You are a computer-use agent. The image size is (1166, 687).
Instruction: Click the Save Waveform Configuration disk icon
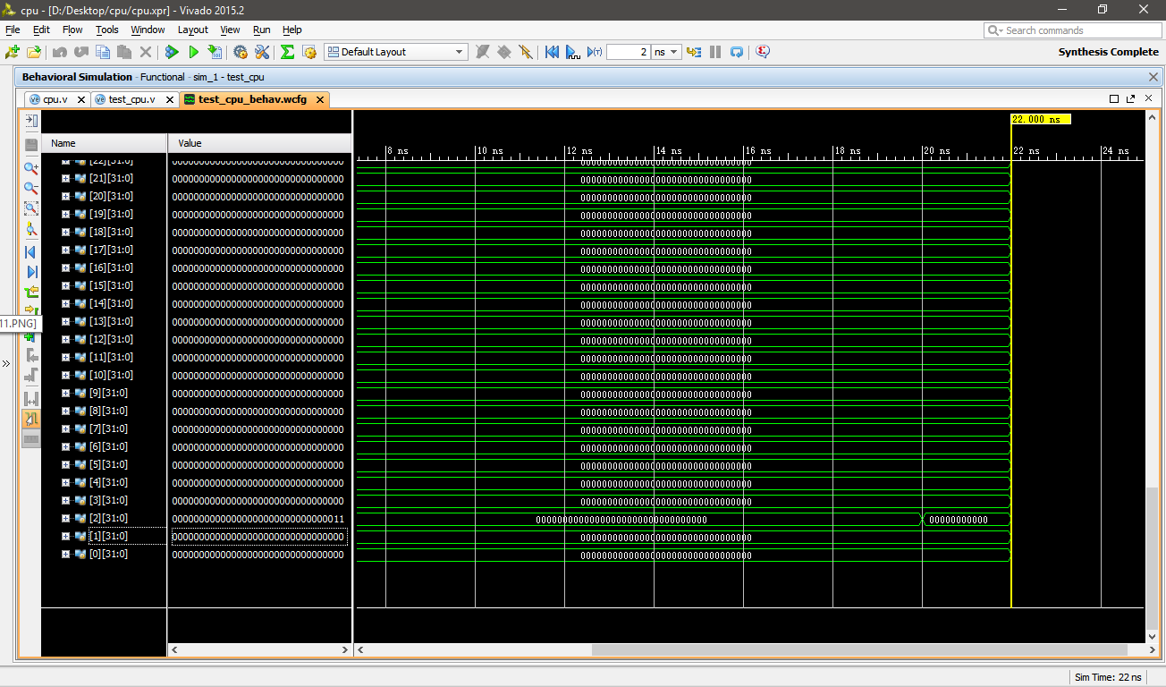coord(31,144)
